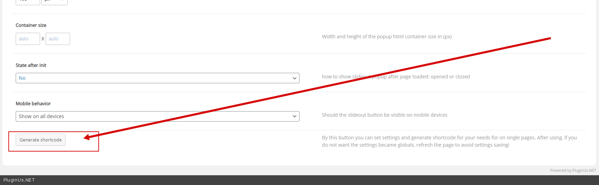Click the 'Container size' label
Image resolution: width=599 pixels, height=185 pixels.
(x=31, y=25)
